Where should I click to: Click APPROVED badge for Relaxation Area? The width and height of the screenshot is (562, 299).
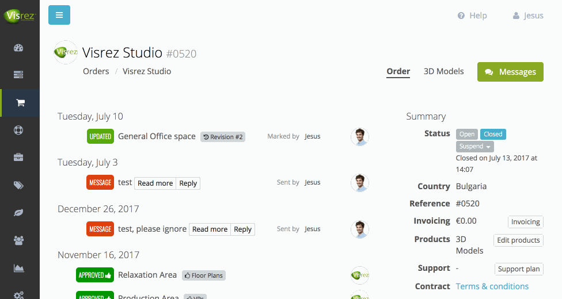click(95, 275)
